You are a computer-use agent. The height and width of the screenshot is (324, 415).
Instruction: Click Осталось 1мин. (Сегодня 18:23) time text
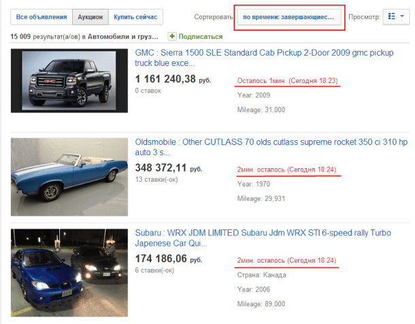tap(287, 81)
